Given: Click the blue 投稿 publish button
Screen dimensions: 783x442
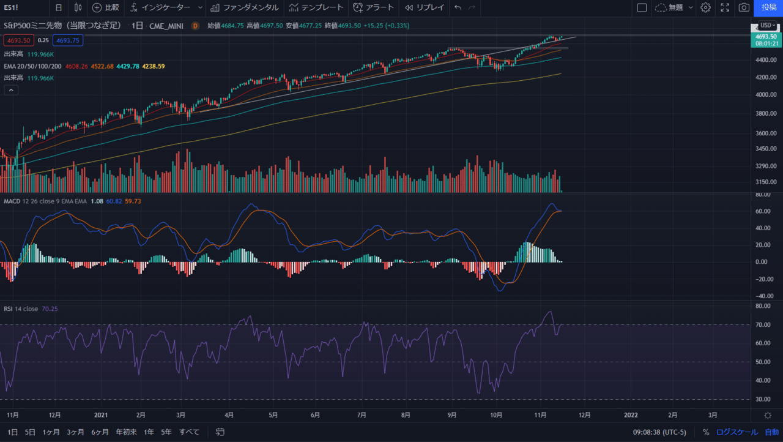Looking at the screenshot, I should (769, 7).
